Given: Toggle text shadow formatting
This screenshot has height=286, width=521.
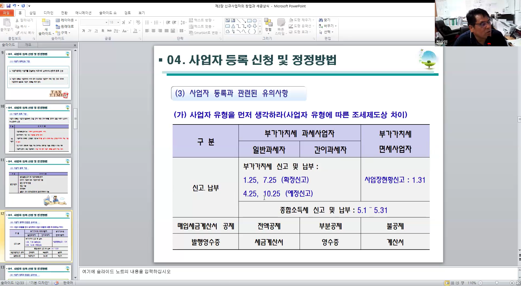Looking at the screenshot, I should [x=103, y=31].
